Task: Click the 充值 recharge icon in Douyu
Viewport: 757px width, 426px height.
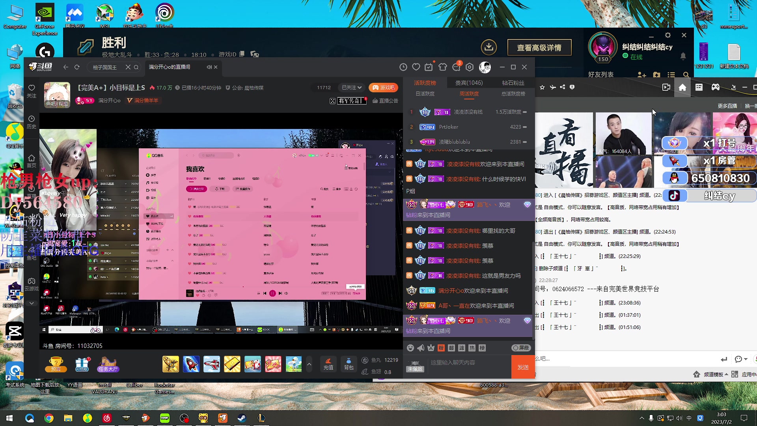Action: 328,364
